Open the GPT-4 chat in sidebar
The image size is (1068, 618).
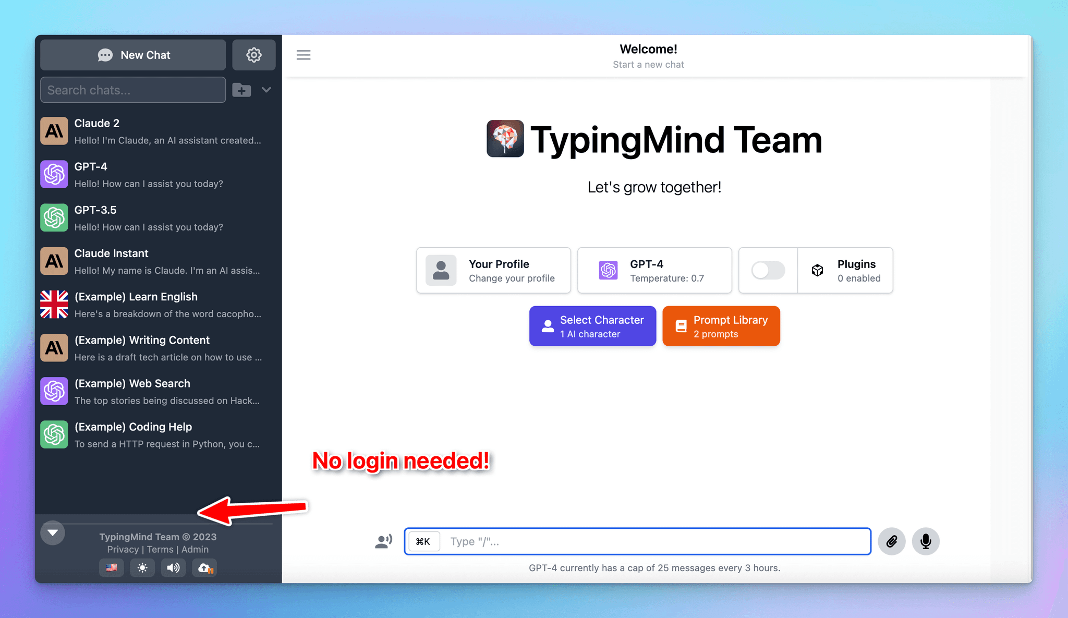[158, 175]
